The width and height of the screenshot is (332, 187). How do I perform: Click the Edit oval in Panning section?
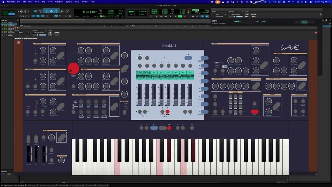[x=276, y=106]
